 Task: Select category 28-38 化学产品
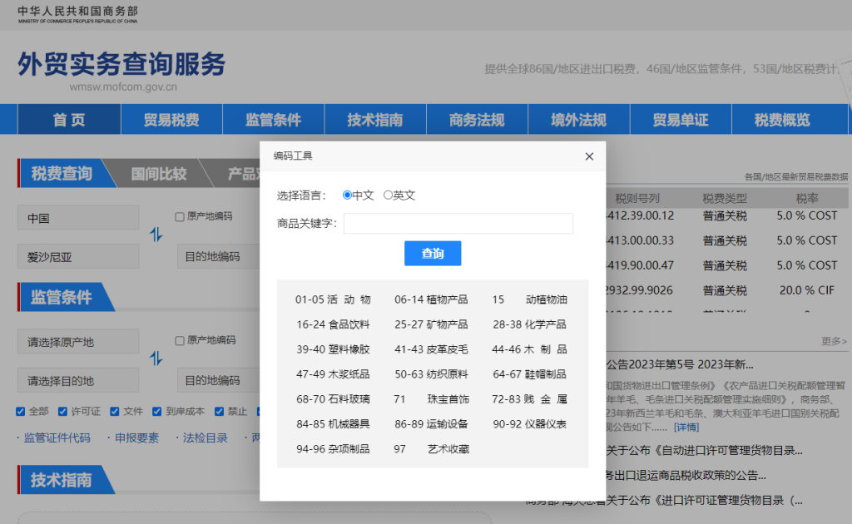(529, 324)
